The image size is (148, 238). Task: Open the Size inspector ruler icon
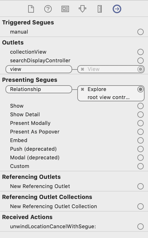pyautogui.click(x=100, y=9)
